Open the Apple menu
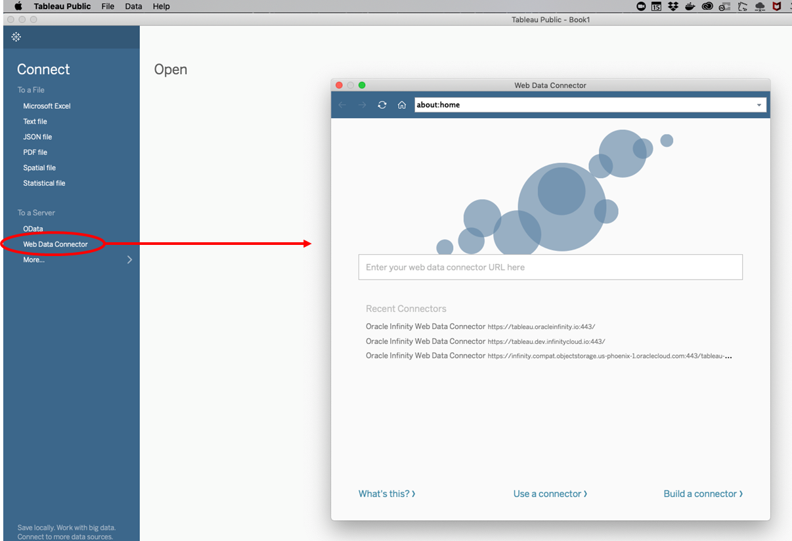 pos(18,6)
